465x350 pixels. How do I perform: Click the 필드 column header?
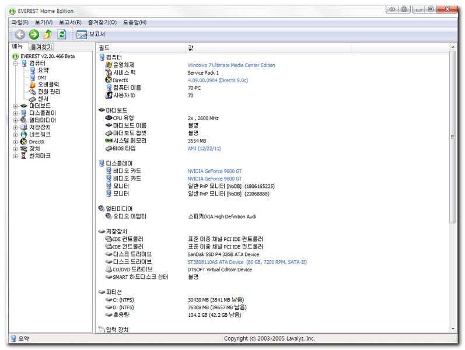[104, 47]
